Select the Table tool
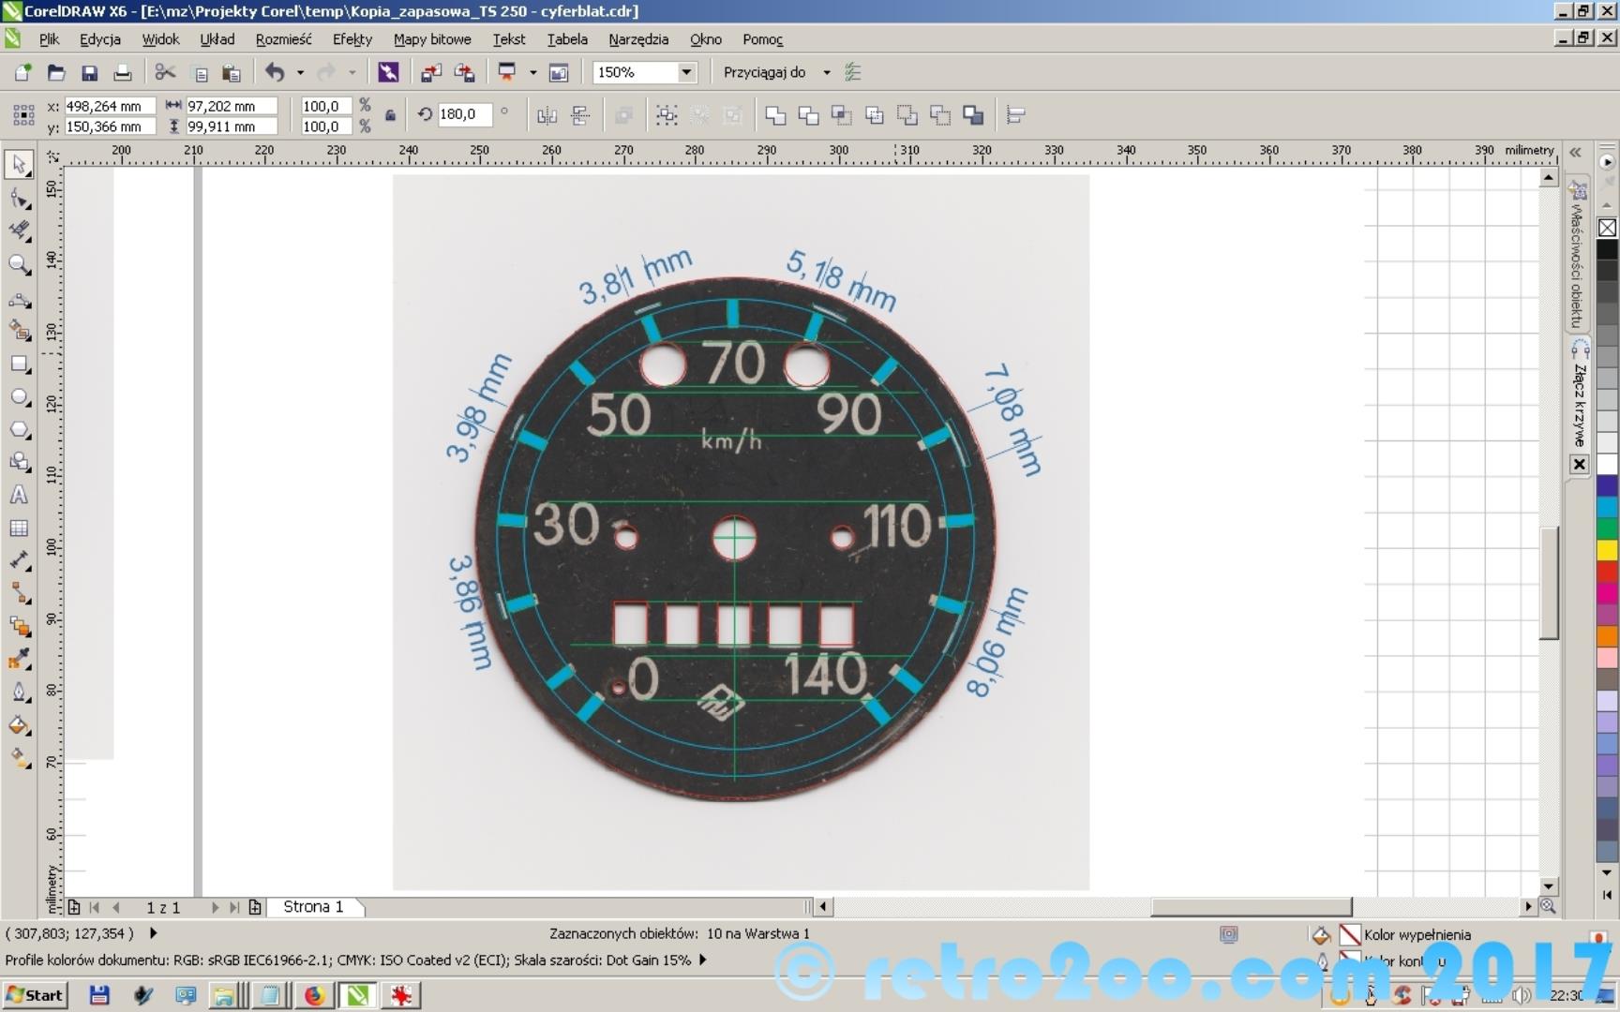Screen dimensions: 1620x1012 pyautogui.click(x=19, y=528)
